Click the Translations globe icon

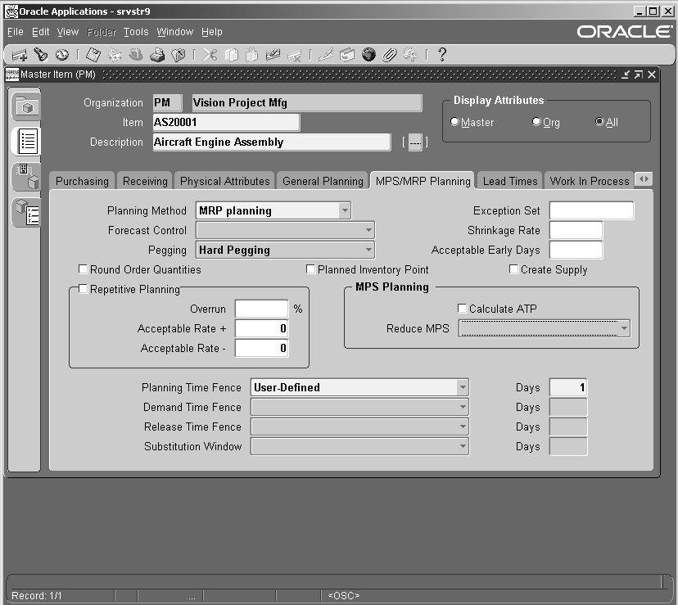[368, 55]
